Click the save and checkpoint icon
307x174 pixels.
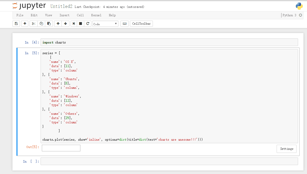pos(16,24)
